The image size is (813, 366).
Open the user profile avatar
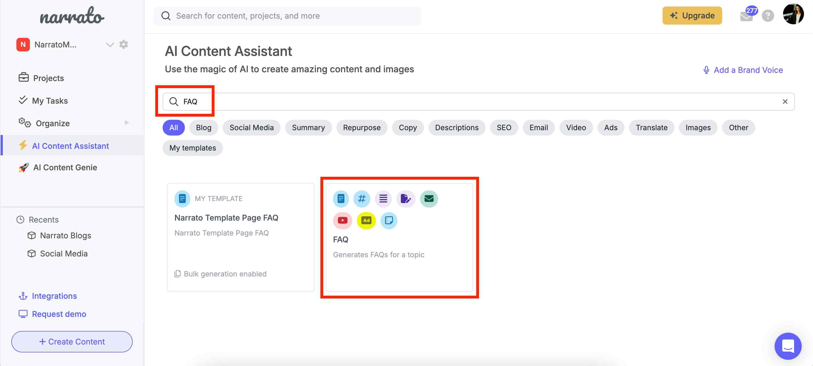tap(793, 14)
